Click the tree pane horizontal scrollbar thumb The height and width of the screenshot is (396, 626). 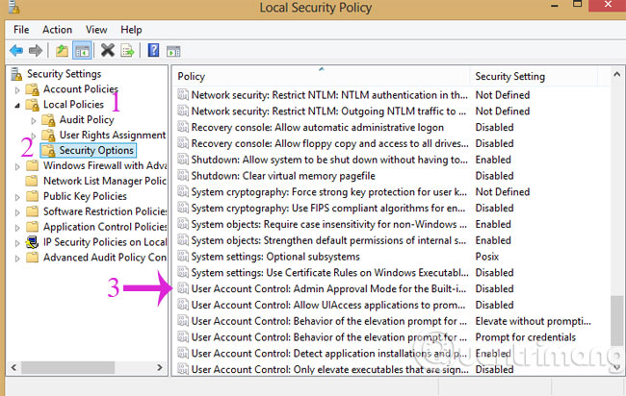click(67, 367)
